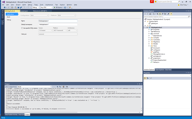Click the Default namespace input field
The height and width of the screenshot is (119, 192).
[58, 24]
